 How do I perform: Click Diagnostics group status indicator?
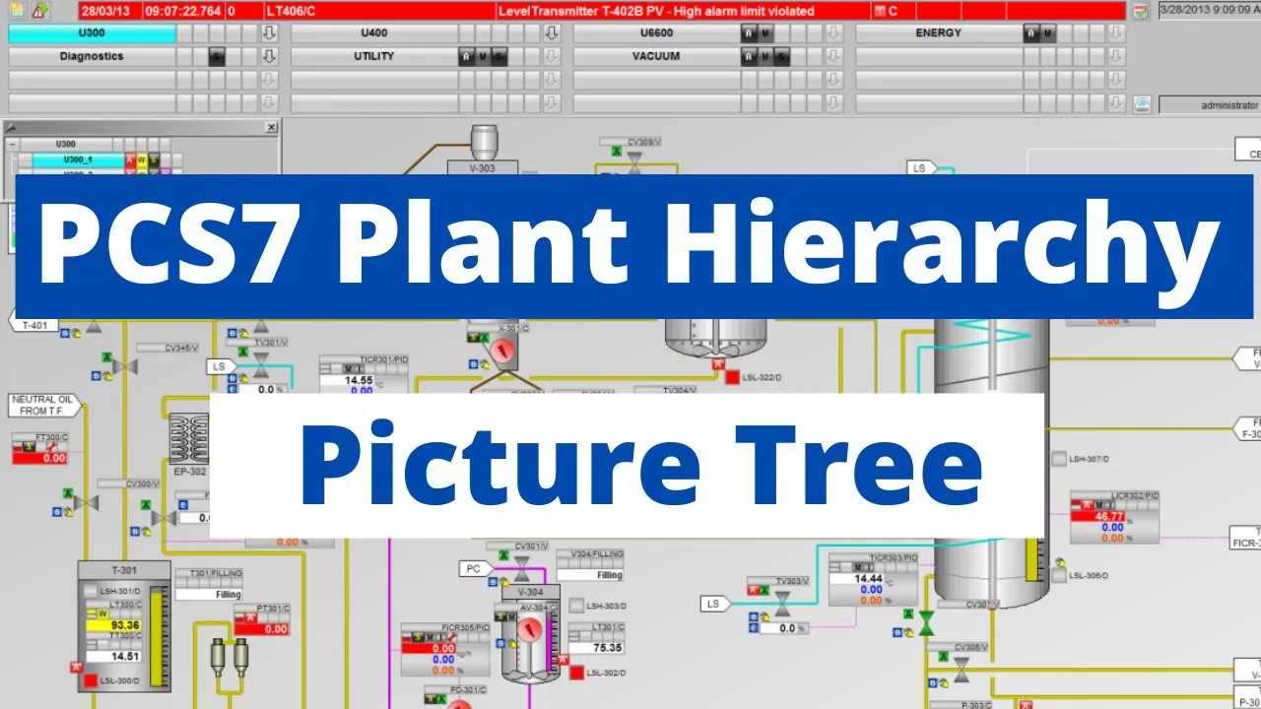pyautogui.click(x=217, y=57)
